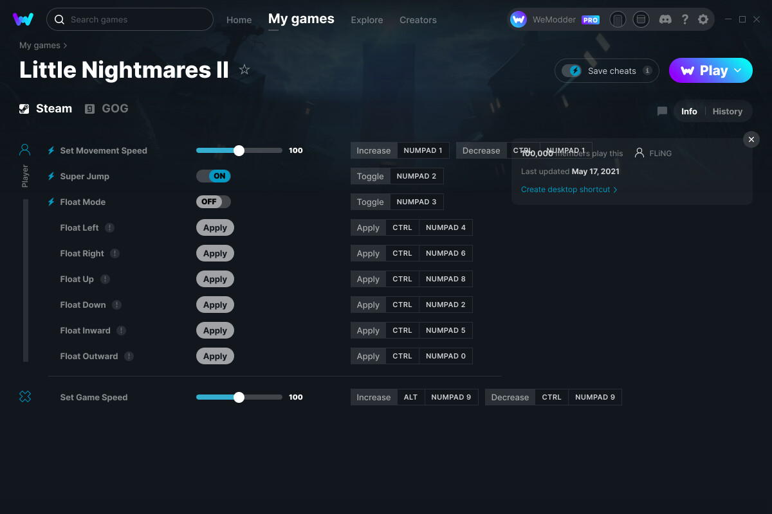This screenshot has width=772, height=514.
Task: Click the Float Right info icon
Action: click(x=115, y=253)
